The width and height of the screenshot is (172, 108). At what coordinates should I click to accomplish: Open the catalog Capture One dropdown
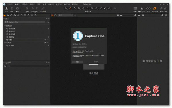[25, 22]
